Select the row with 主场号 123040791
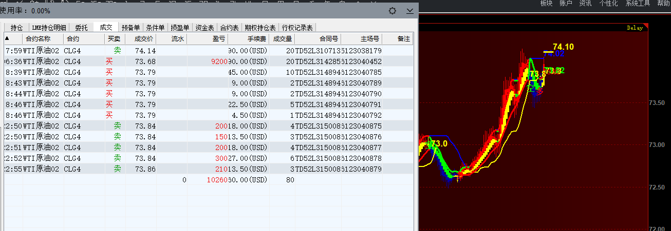Screen dimensions: 671x231 (x=209, y=104)
